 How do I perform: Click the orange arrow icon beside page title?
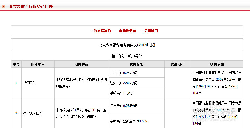pyautogui.click(x=3, y=6)
